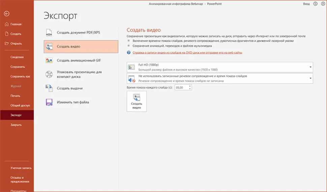Click the back arrow icon
327x192 pixels.
click(7, 13)
